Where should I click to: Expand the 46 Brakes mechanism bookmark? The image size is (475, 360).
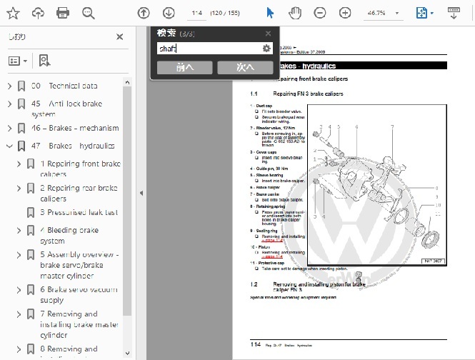tap(10, 128)
